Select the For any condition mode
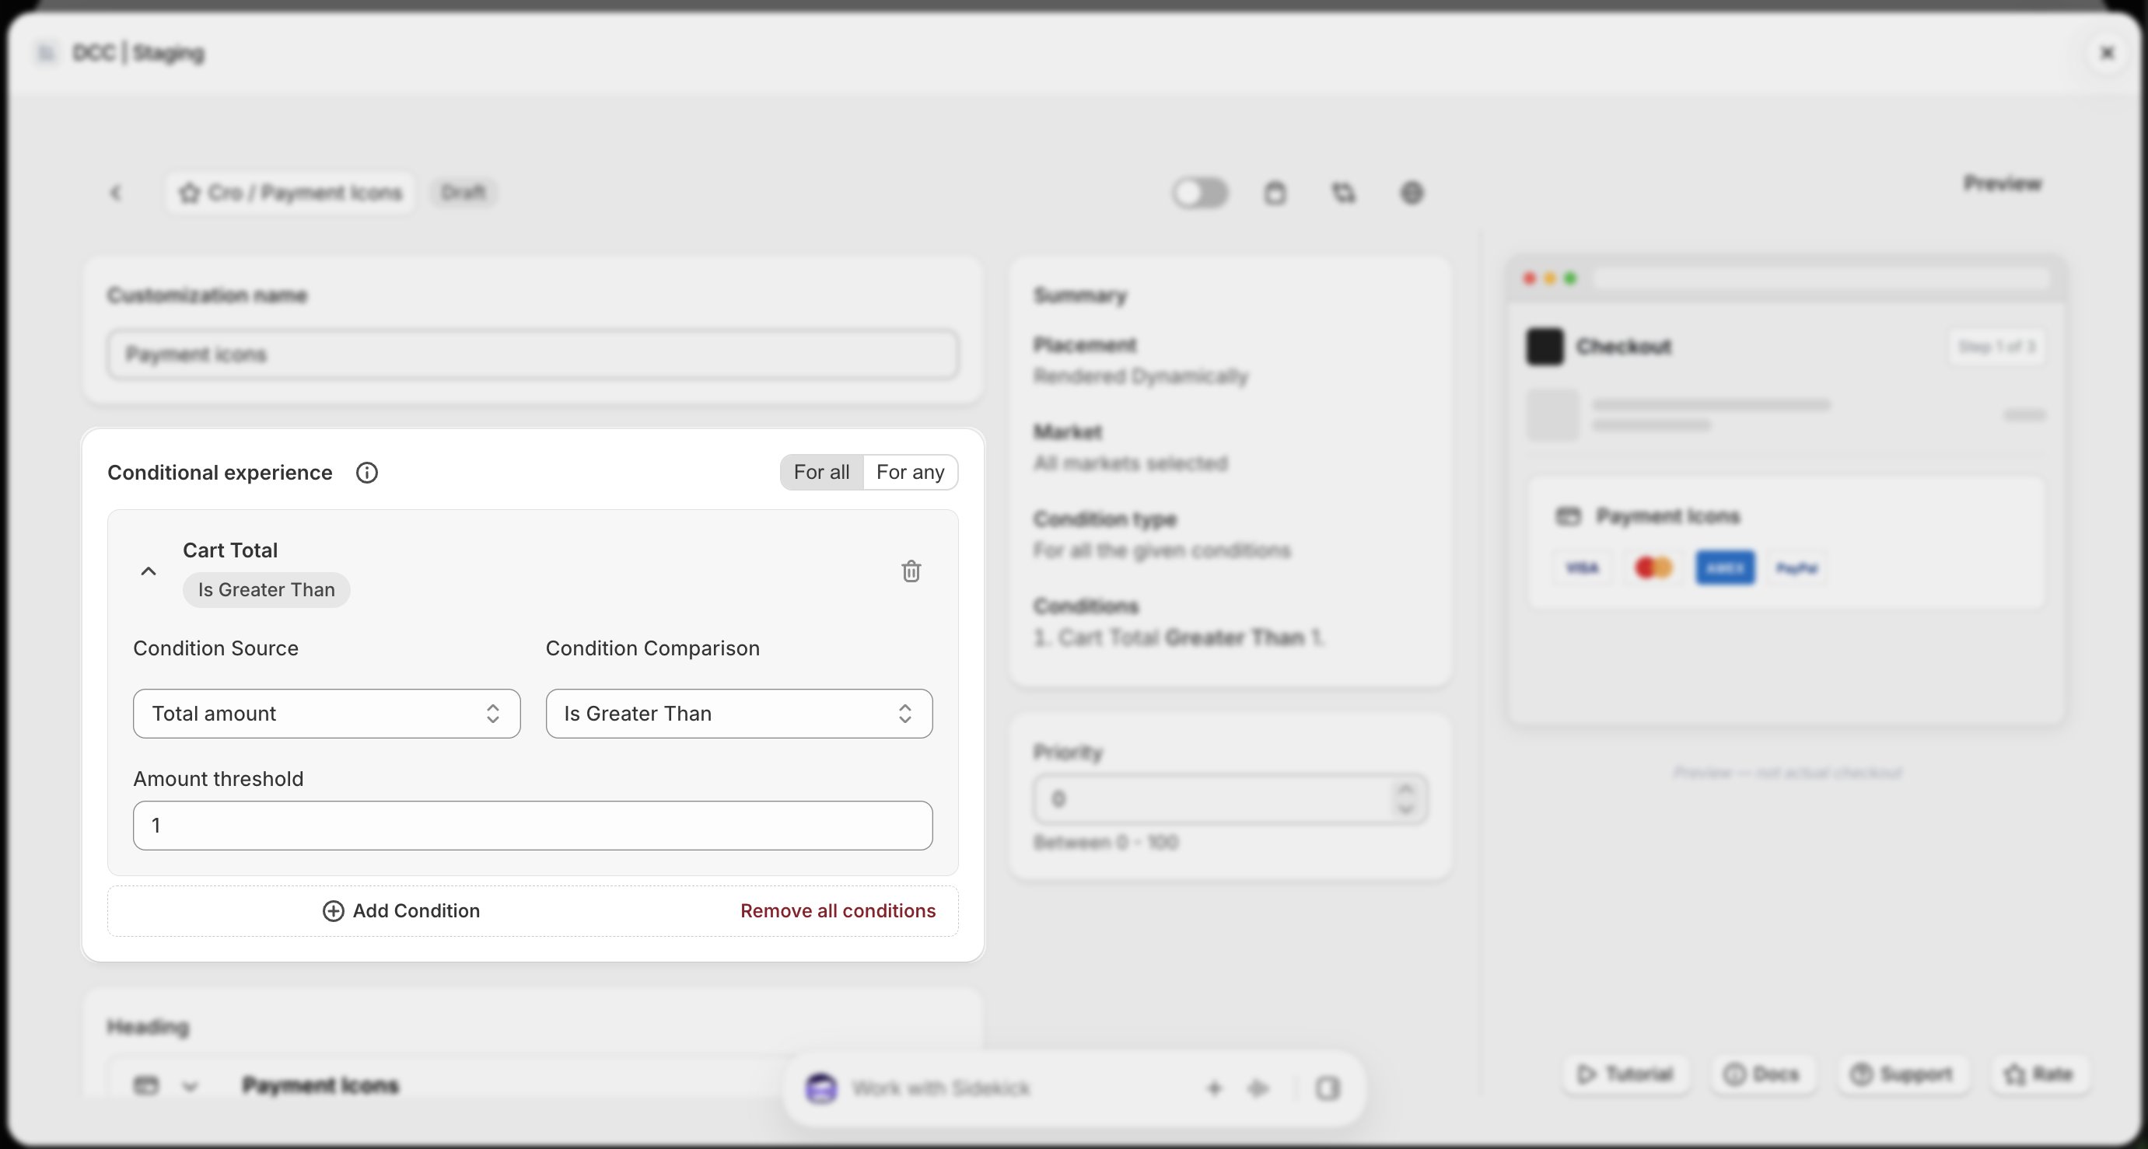 pyautogui.click(x=911, y=472)
